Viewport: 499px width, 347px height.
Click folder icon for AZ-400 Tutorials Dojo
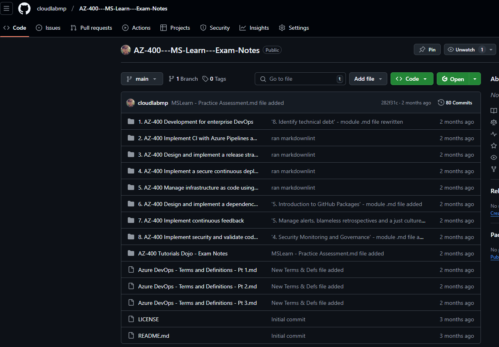click(131, 253)
